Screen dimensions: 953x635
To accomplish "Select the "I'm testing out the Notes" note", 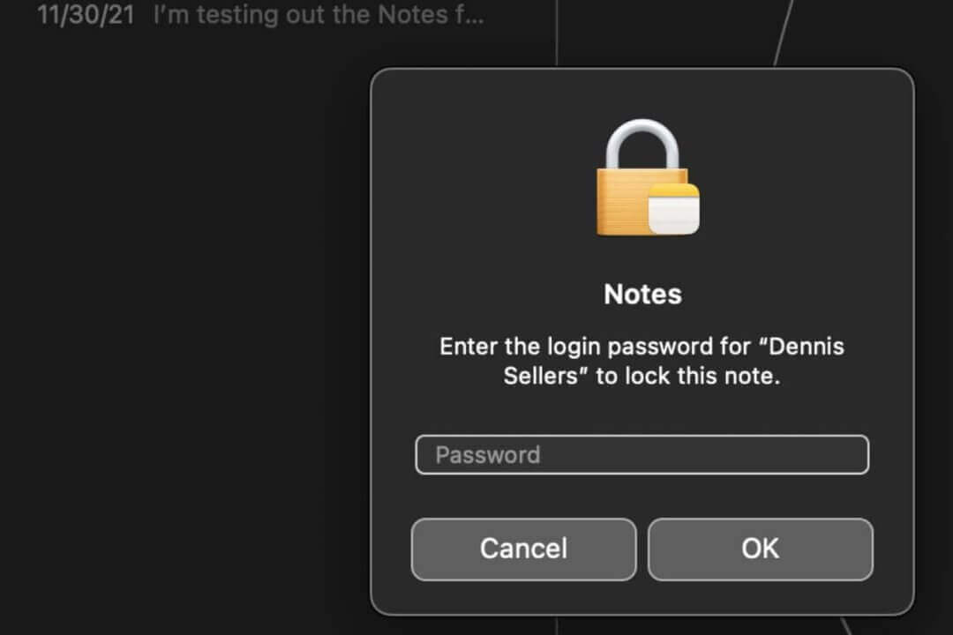I will tap(318, 16).
